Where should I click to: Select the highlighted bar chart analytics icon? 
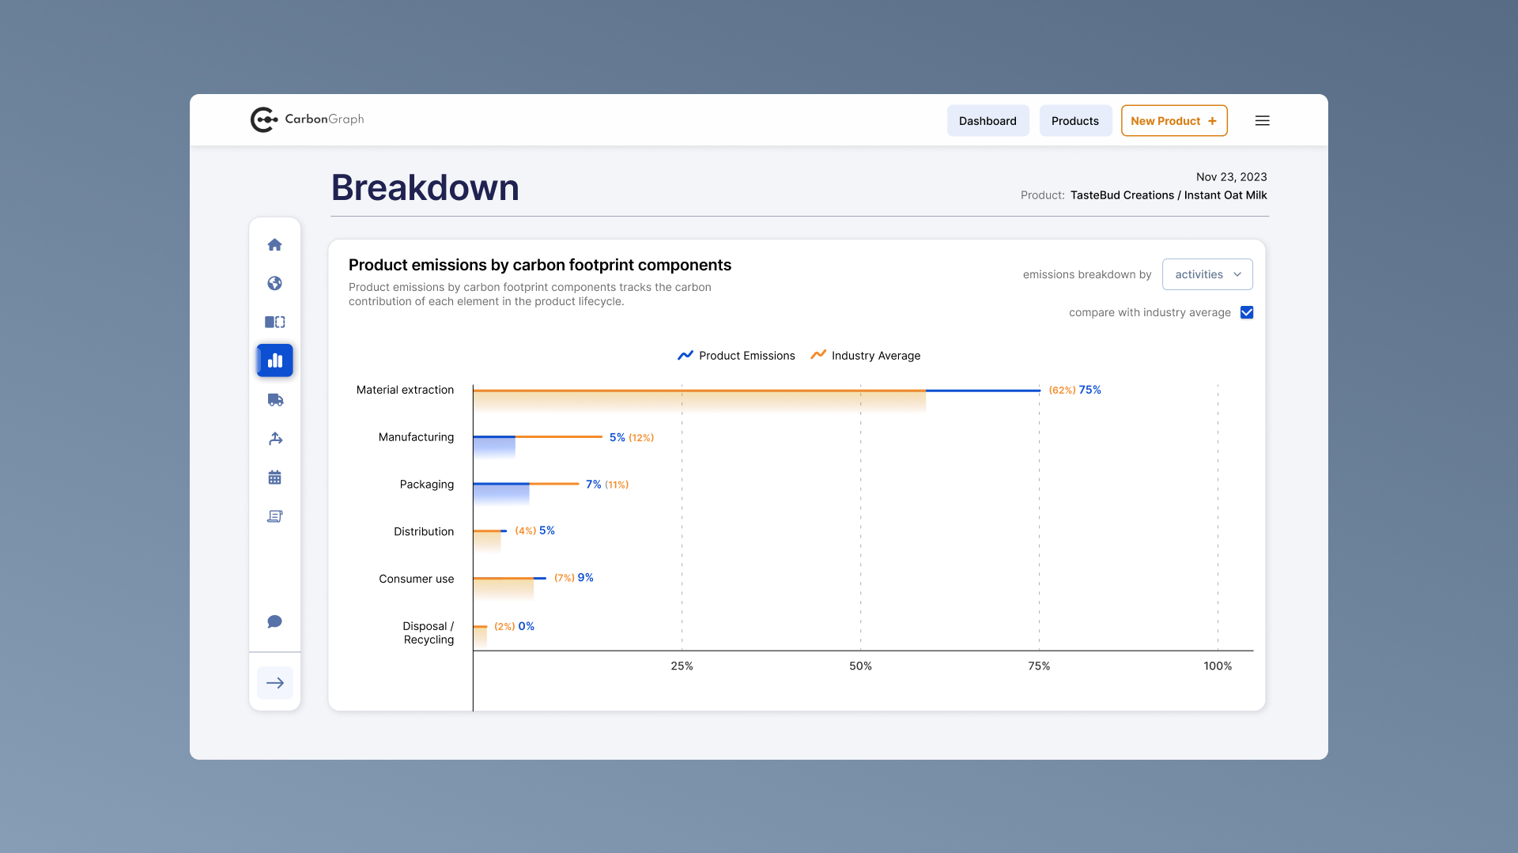pyautogui.click(x=274, y=360)
